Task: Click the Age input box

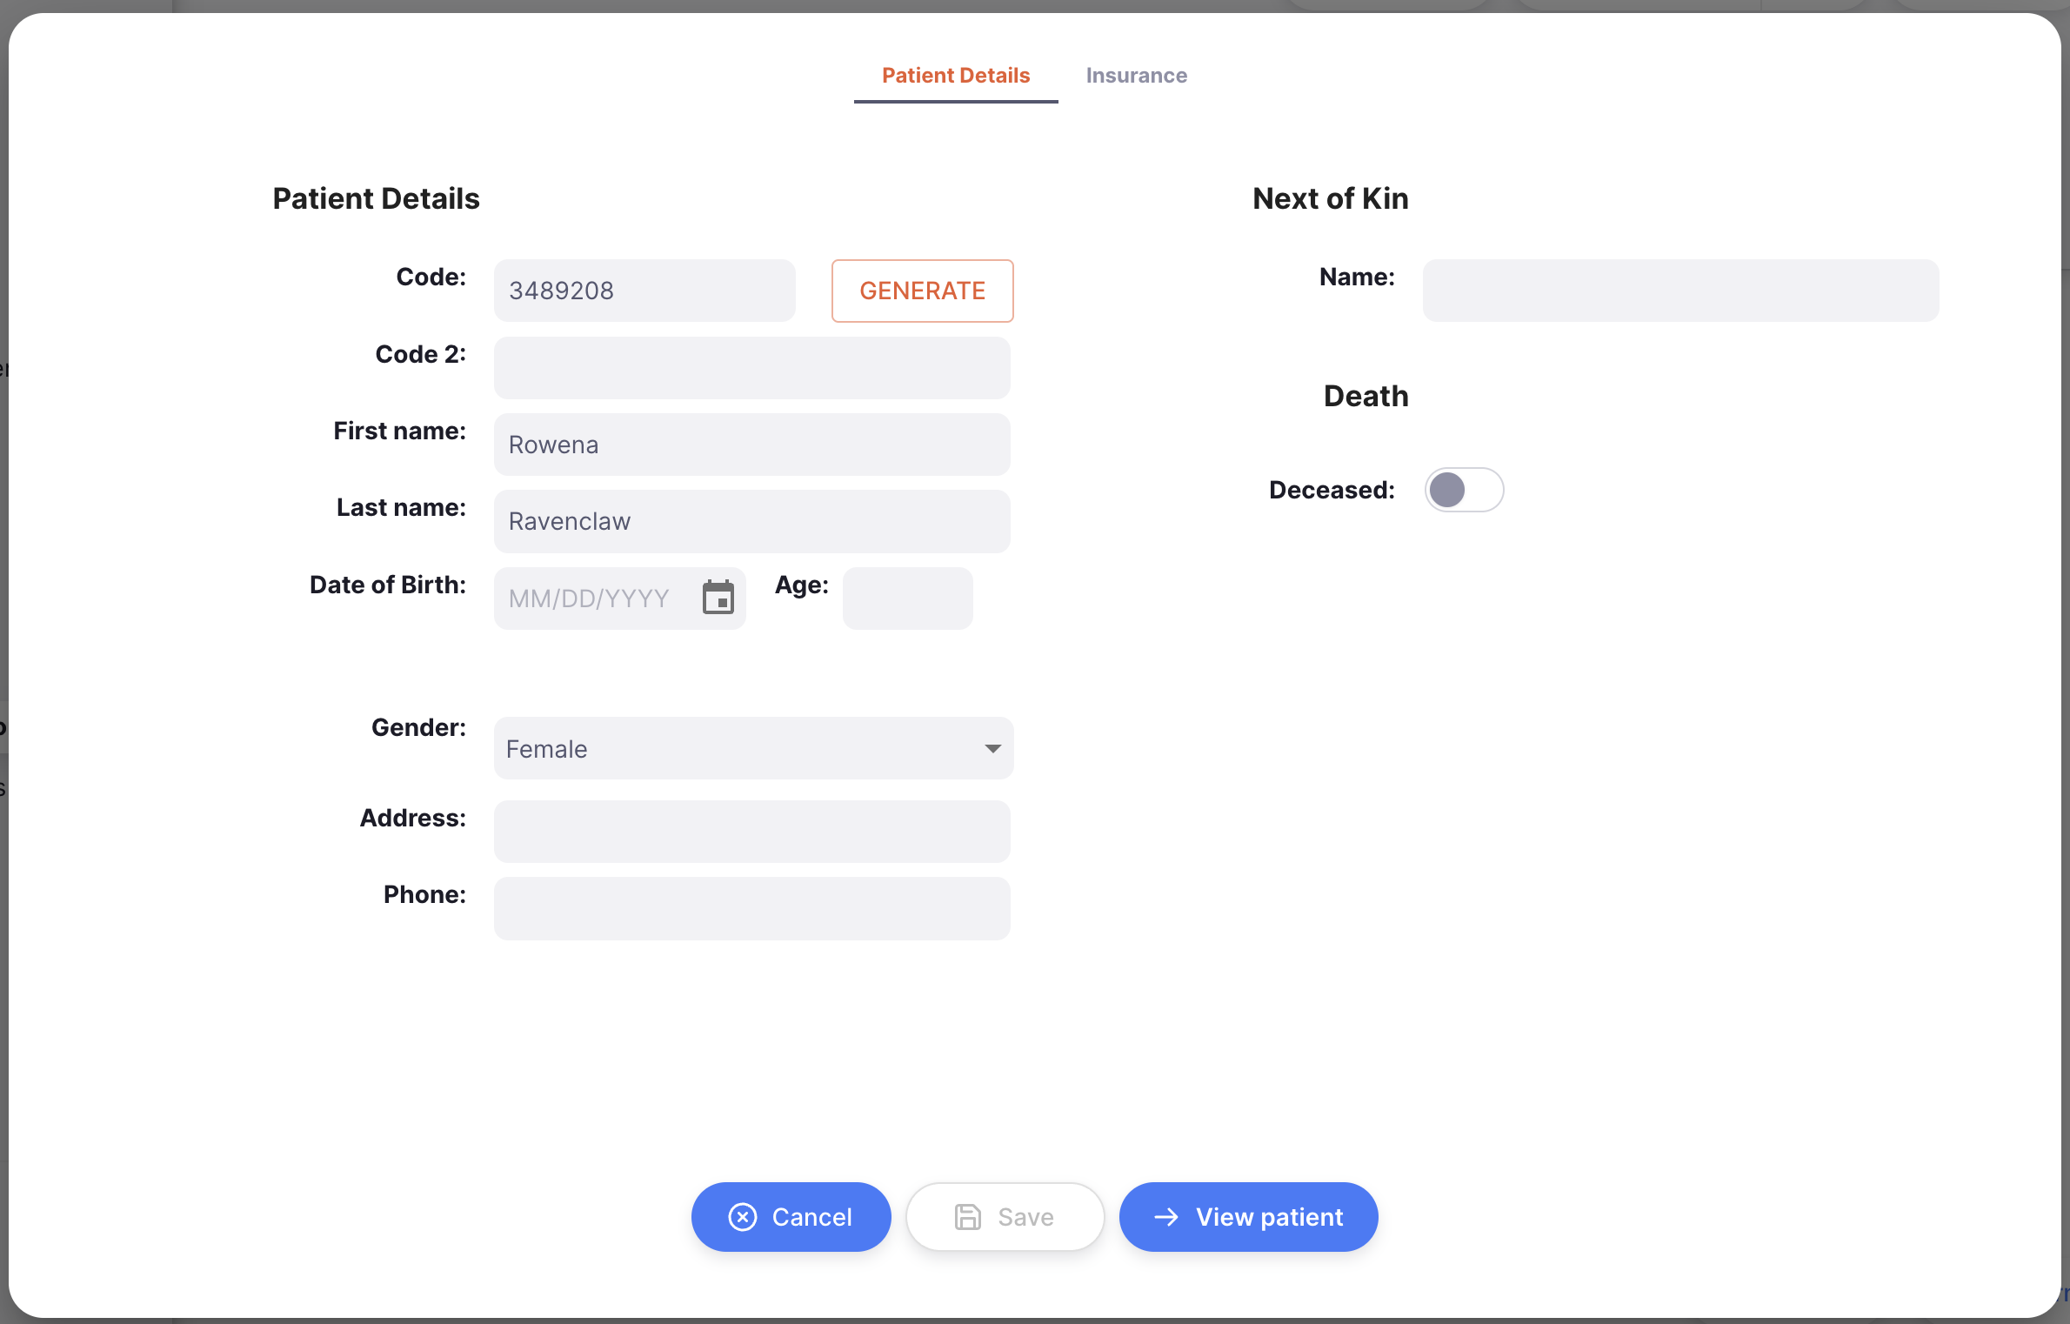Action: pos(907,598)
